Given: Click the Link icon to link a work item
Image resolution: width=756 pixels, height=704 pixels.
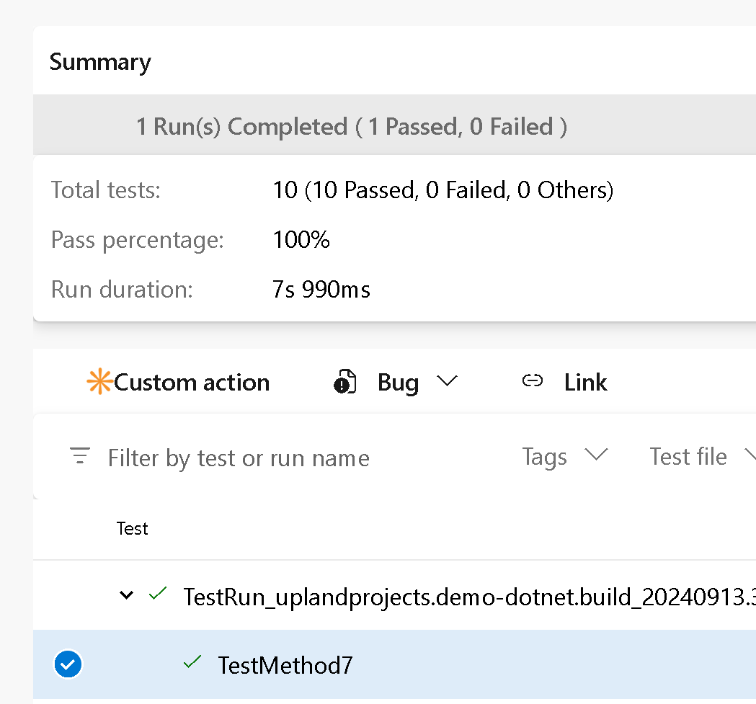Looking at the screenshot, I should pyautogui.click(x=533, y=382).
